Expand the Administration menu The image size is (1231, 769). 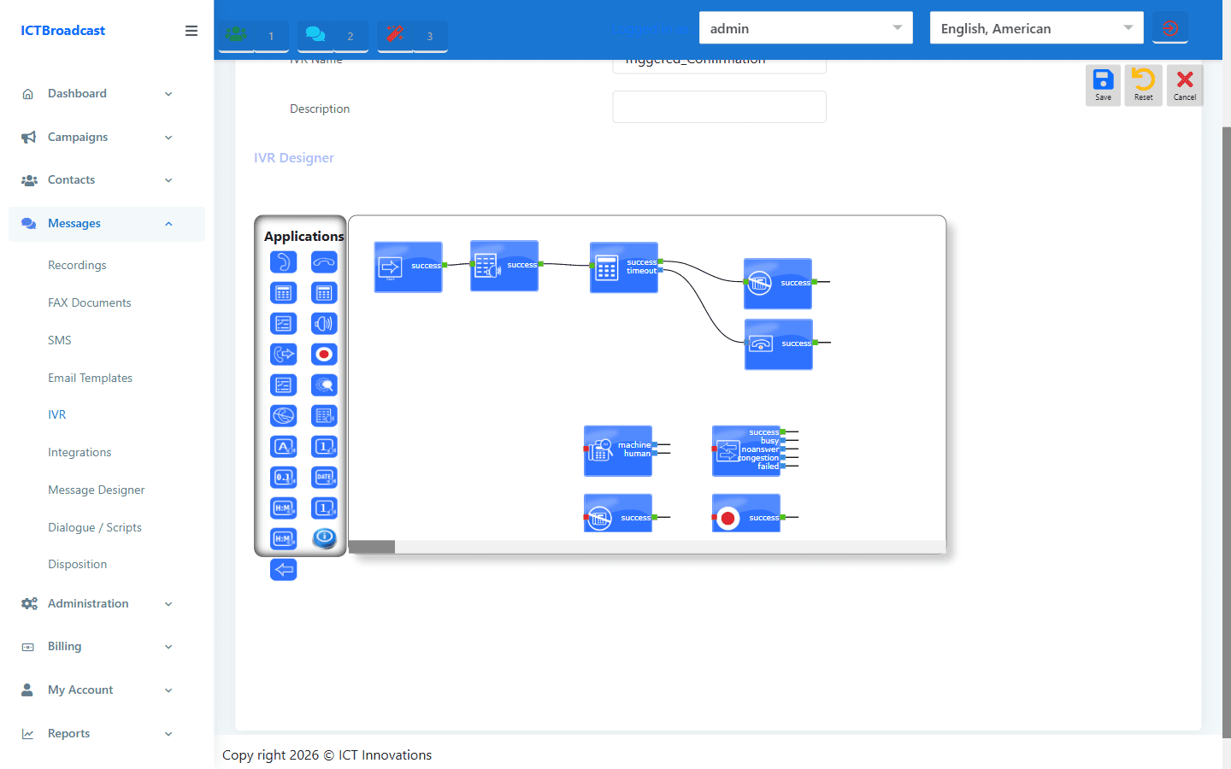107,603
